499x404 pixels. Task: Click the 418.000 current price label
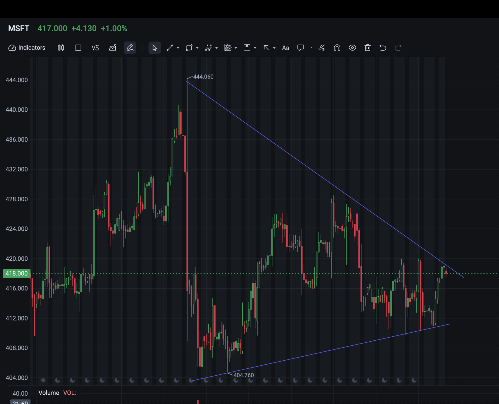point(17,273)
